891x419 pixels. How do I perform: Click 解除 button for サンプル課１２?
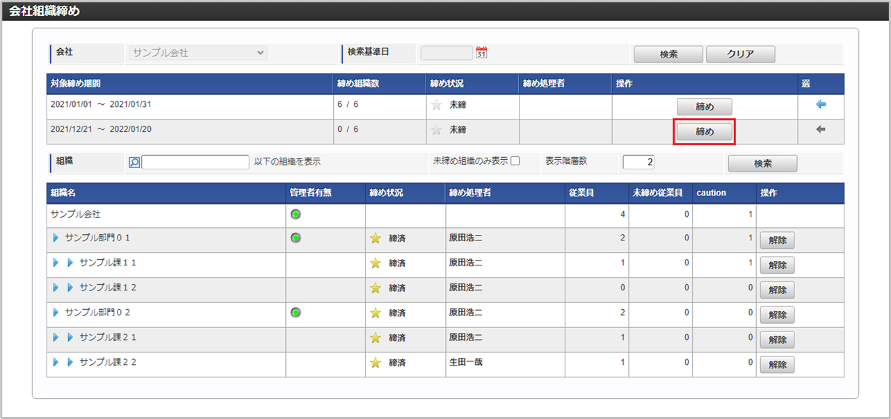[x=777, y=290]
